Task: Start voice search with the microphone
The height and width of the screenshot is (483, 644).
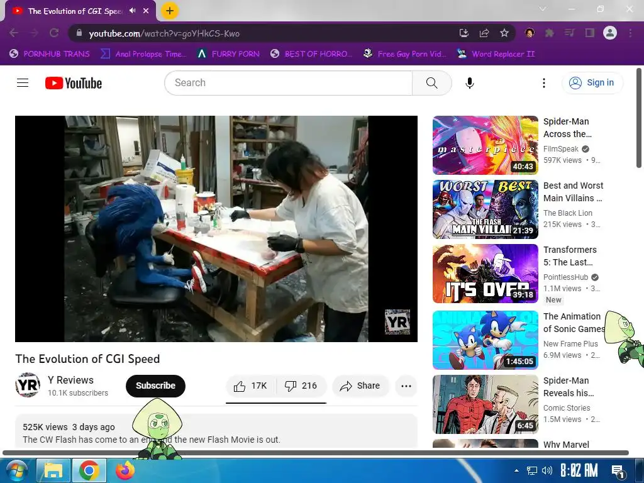Action: 469,83
